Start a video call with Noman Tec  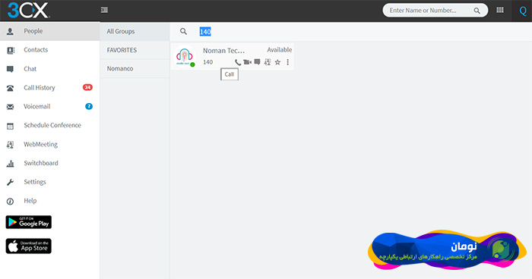tap(247, 62)
